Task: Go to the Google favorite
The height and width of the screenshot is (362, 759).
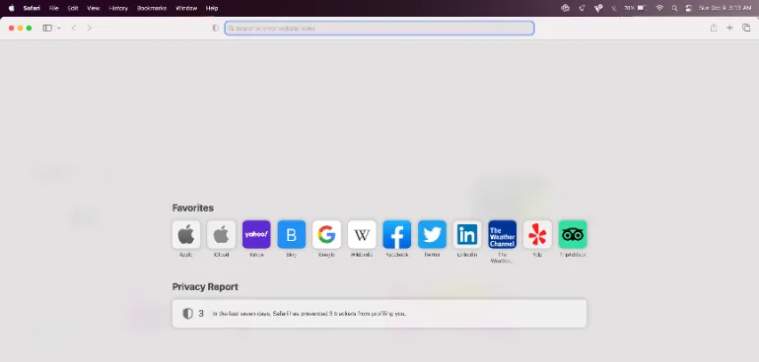Action: point(326,234)
